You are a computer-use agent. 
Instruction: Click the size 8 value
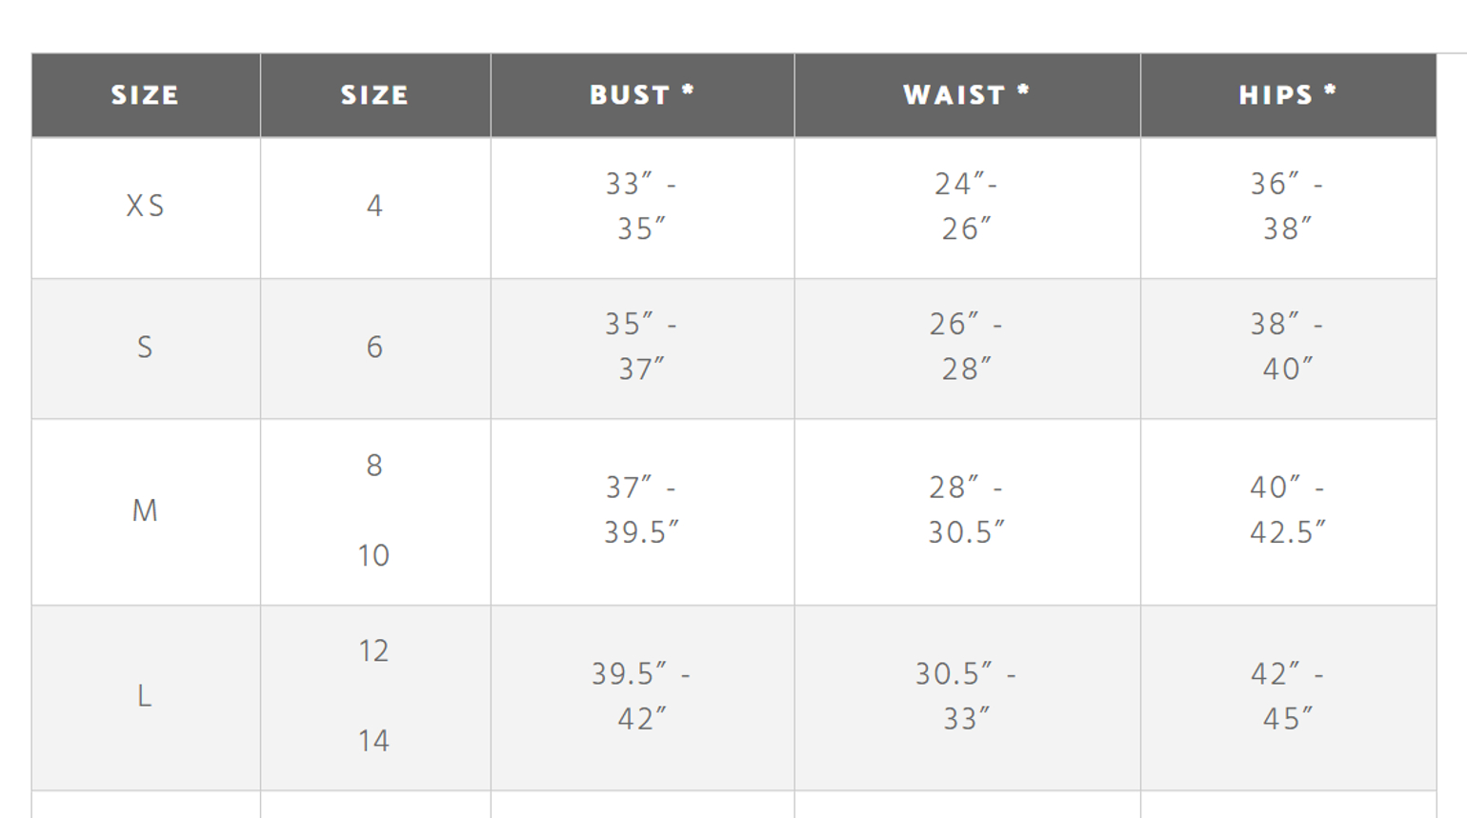tap(374, 466)
